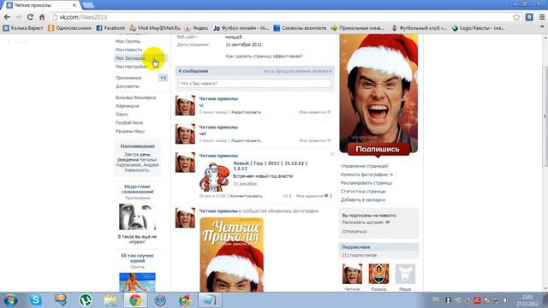Screen dimensions: 548x308
Task: Open Документы in the sidebar
Action: [128, 86]
